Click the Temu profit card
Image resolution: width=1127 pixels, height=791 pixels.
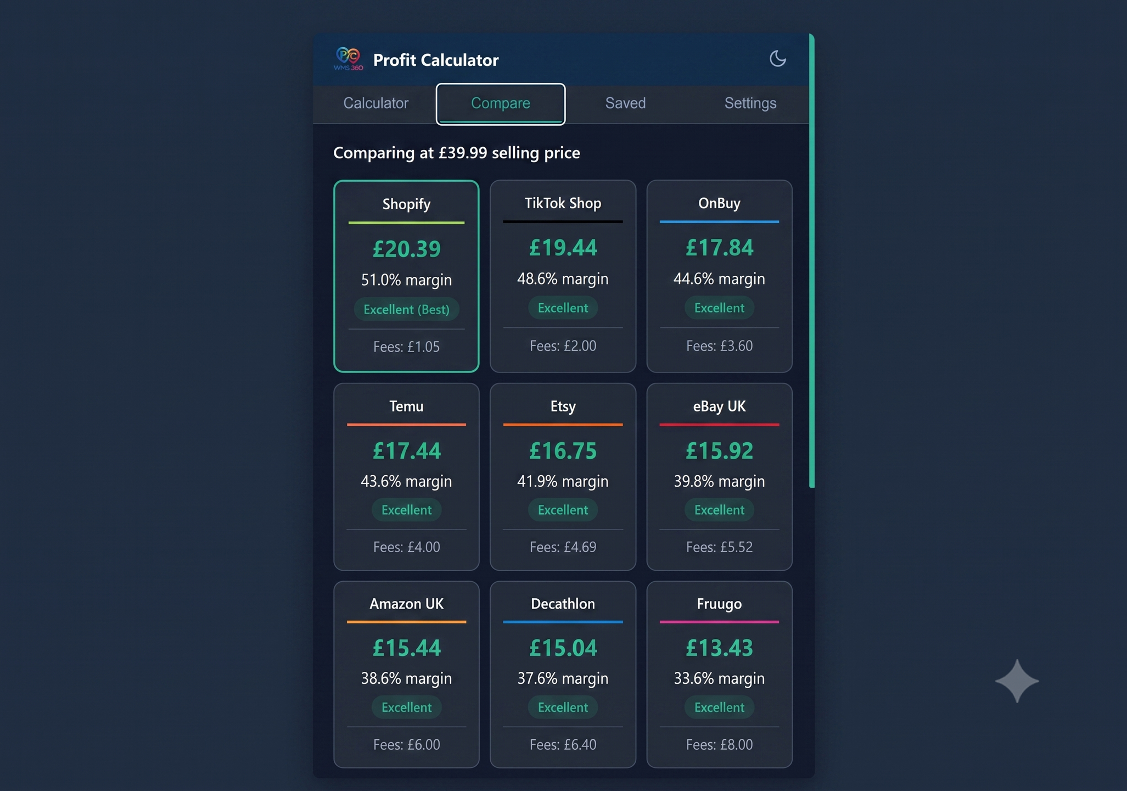[x=406, y=477]
